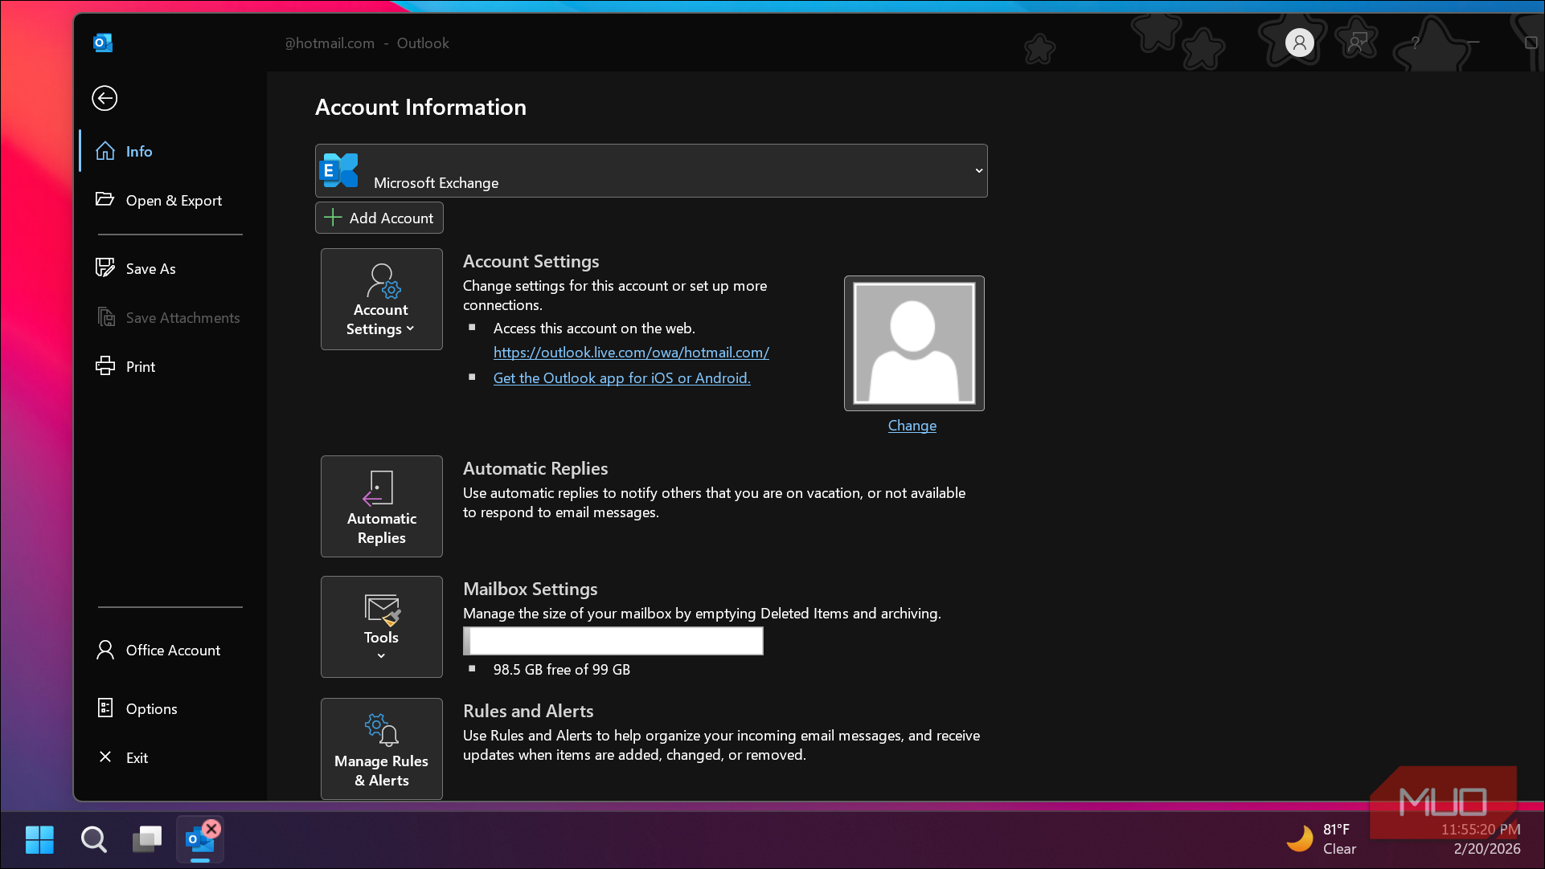Image resolution: width=1545 pixels, height=869 pixels.
Task: Click the Options checklist icon
Action: (105, 708)
